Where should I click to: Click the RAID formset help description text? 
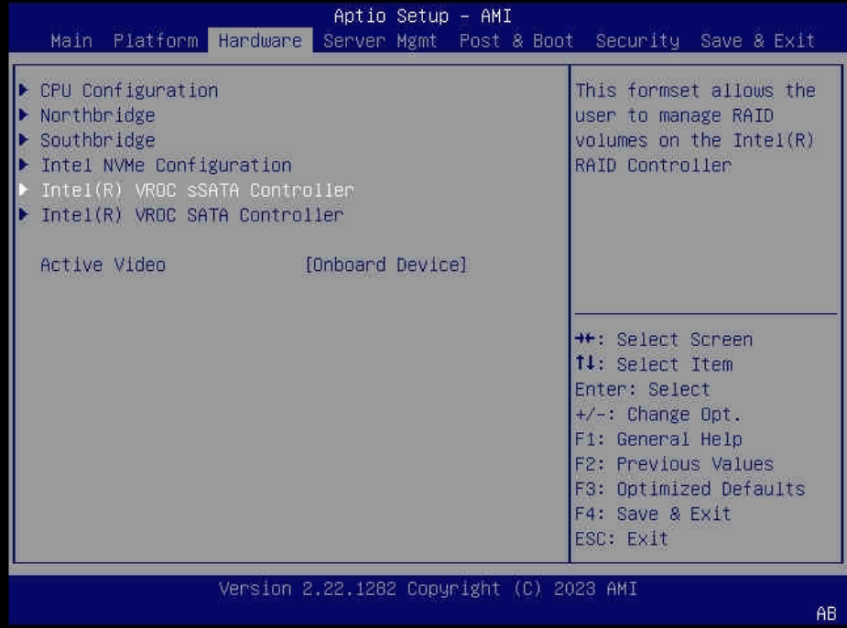(695, 128)
